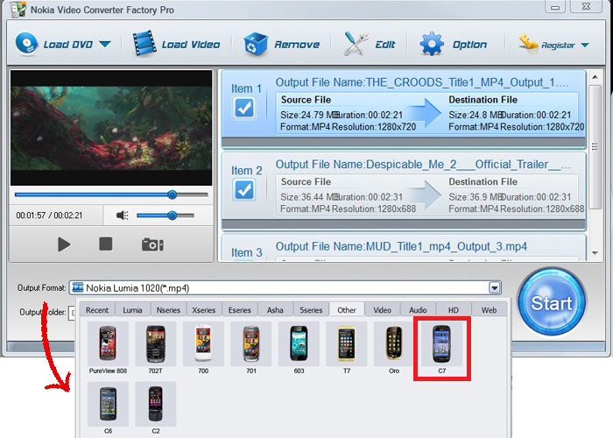
Task: Take a snapshot with camera icon
Action: [x=152, y=244]
